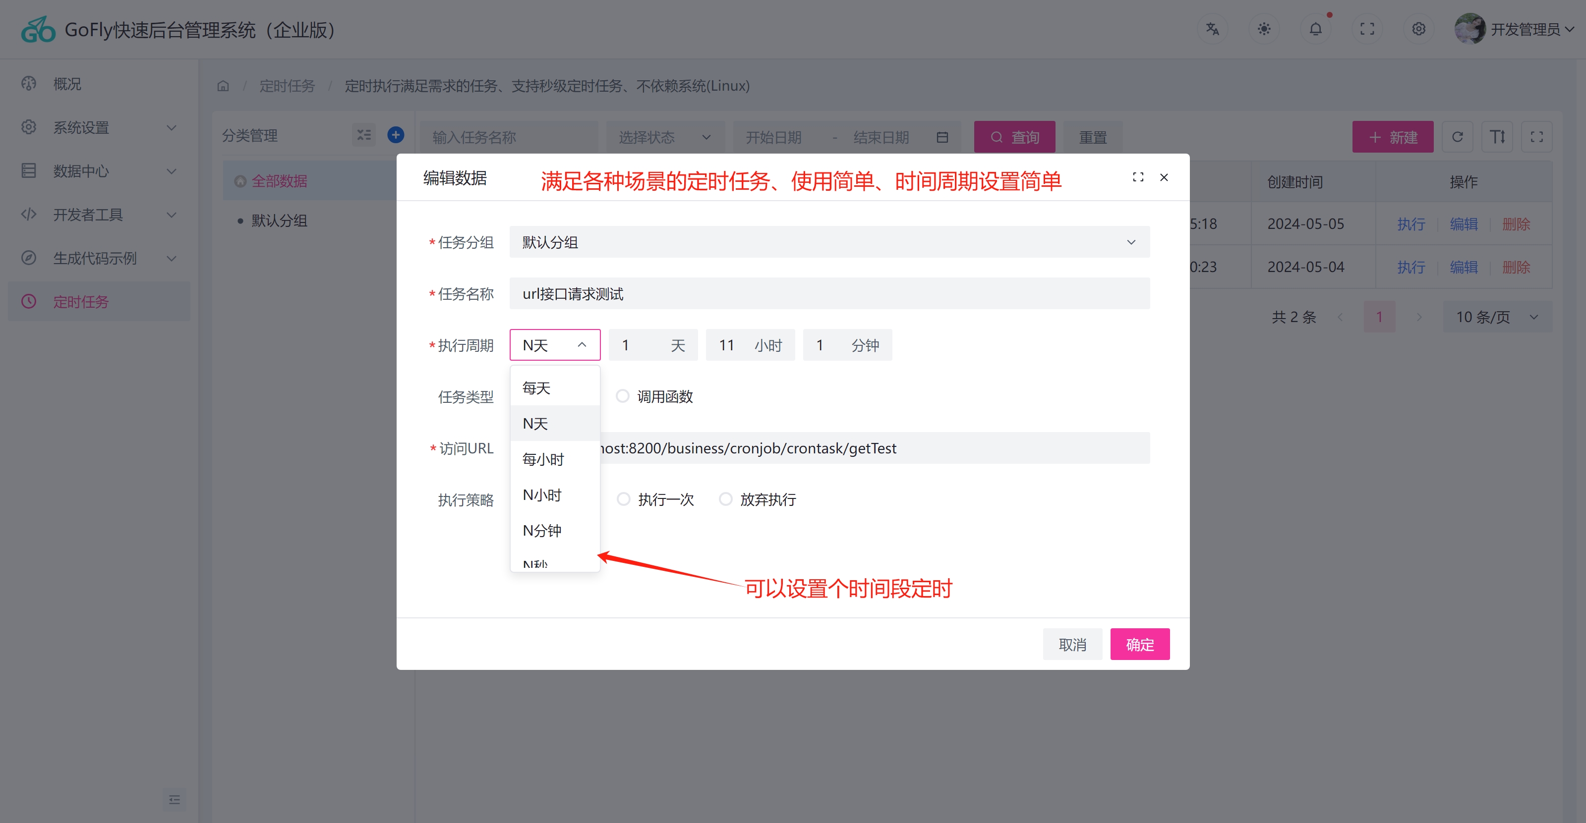Add a category with the plus icon

coord(396,135)
